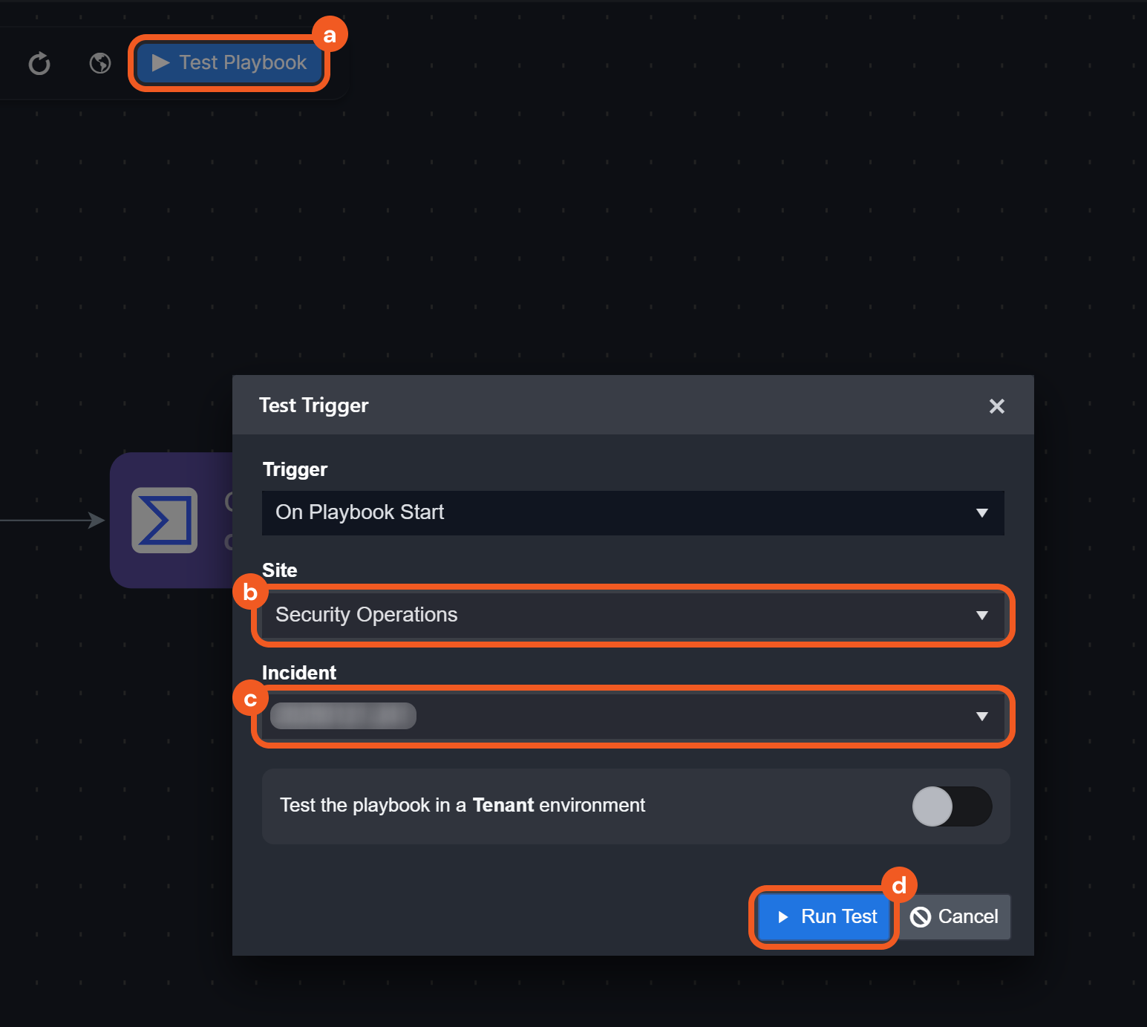
Task: Click the Test Trigger dialog title
Action: pos(313,405)
